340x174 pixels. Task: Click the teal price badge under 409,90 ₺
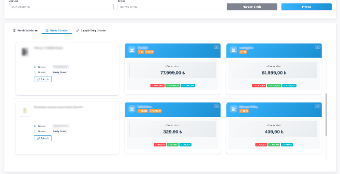coord(287,145)
